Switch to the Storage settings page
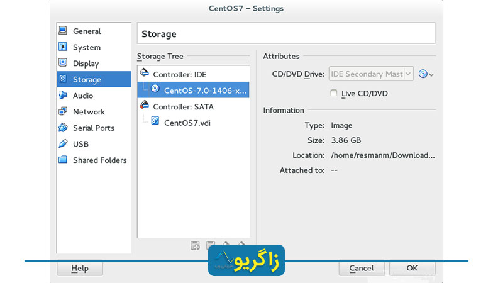The width and height of the screenshot is (493, 283). point(94,79)
